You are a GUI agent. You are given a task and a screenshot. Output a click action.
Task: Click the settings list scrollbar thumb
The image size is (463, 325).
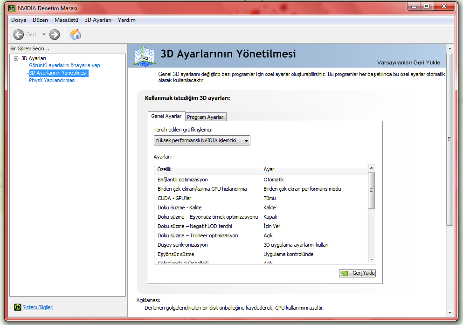[x=372, y=190]
